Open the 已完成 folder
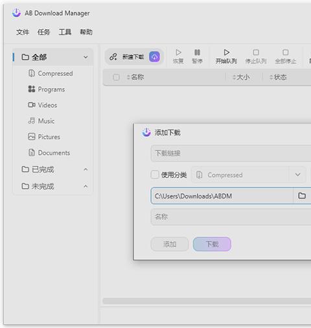Image resolution: width=311 pixels, height=328 pixels. pos(38,169)
